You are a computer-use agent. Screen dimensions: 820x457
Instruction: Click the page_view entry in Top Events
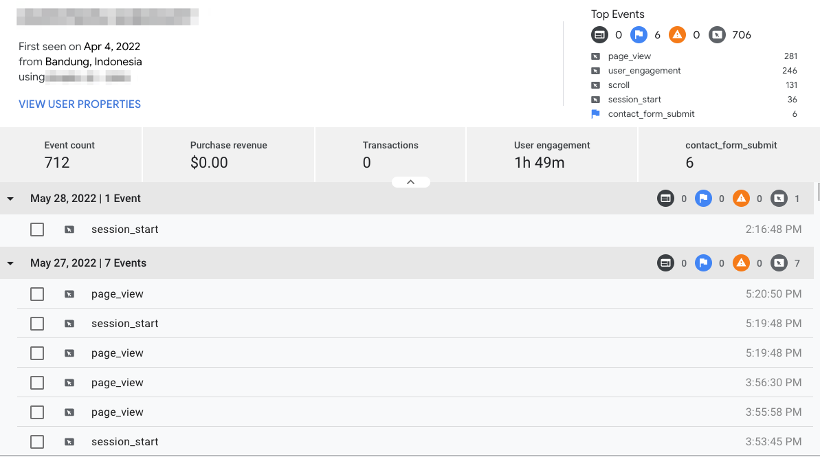629,56
